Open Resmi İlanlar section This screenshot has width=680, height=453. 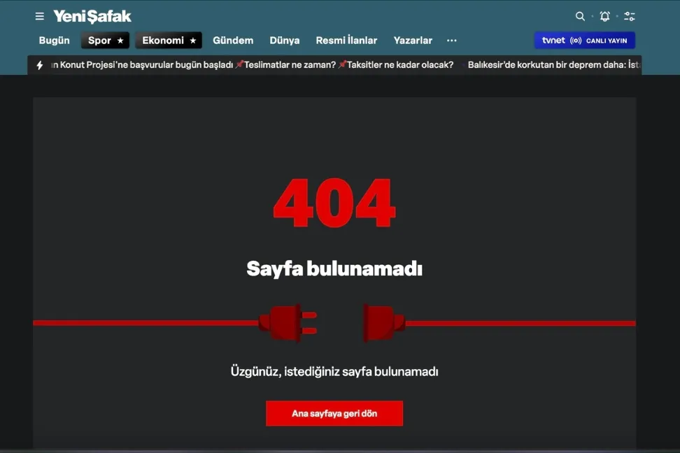click(346, 41)
